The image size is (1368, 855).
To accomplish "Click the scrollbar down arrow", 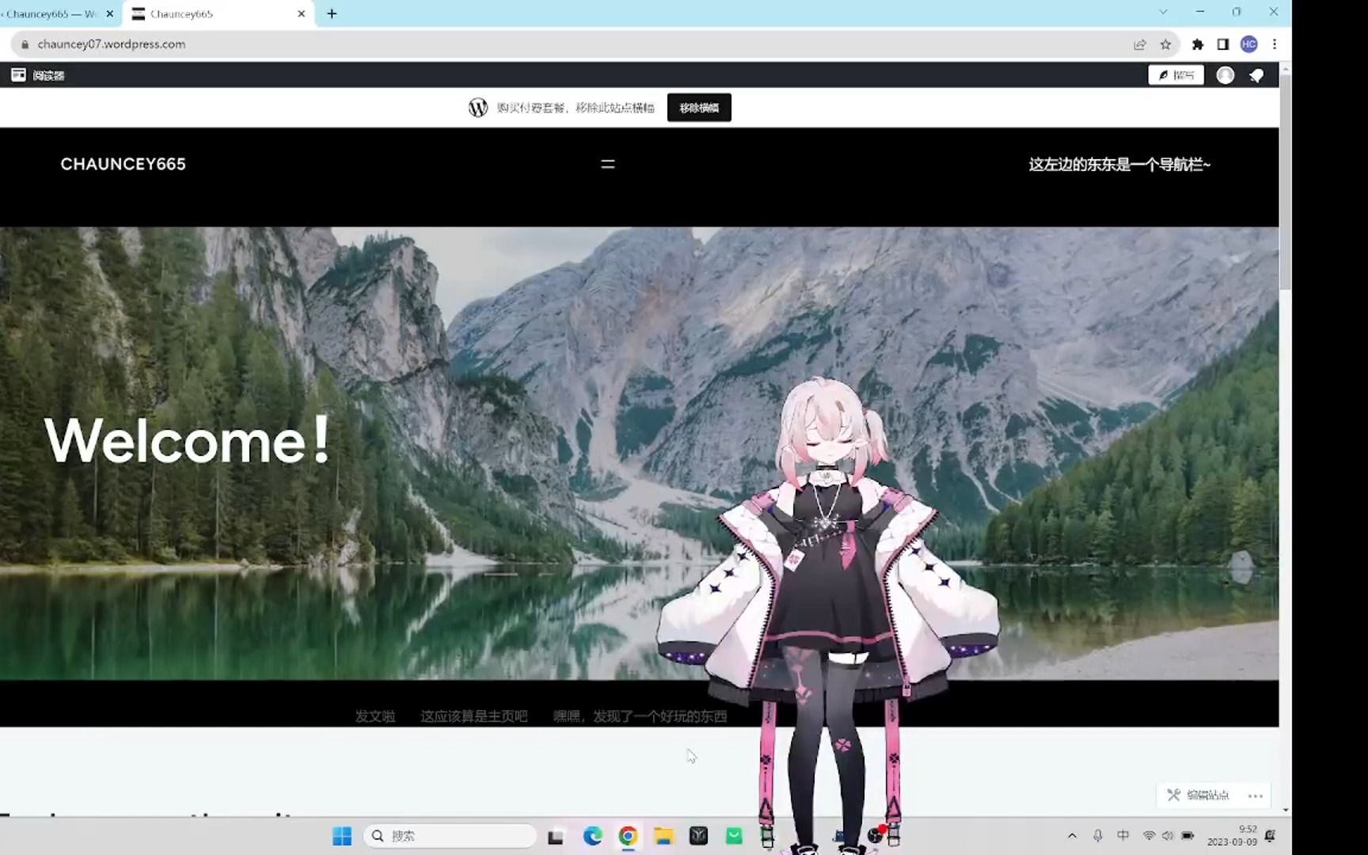I will (x=1285, y=810).
